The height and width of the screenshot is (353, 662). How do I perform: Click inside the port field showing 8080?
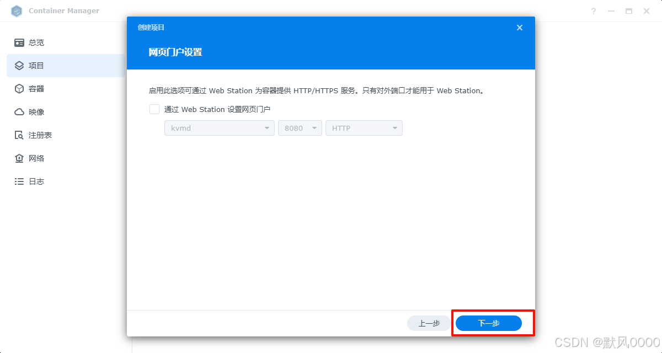(293, 127)
